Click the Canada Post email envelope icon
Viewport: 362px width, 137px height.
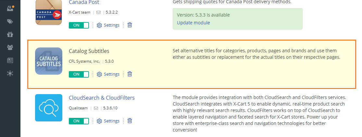[98, 12]
